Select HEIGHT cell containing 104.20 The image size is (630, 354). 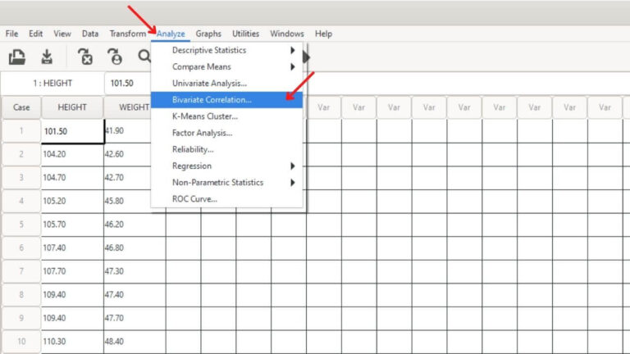pyautogui.click(x=72, y=154)
